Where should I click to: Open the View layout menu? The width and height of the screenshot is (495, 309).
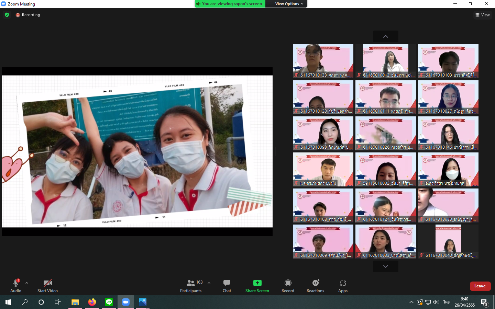pyautogui.click(x=482, y=15)
